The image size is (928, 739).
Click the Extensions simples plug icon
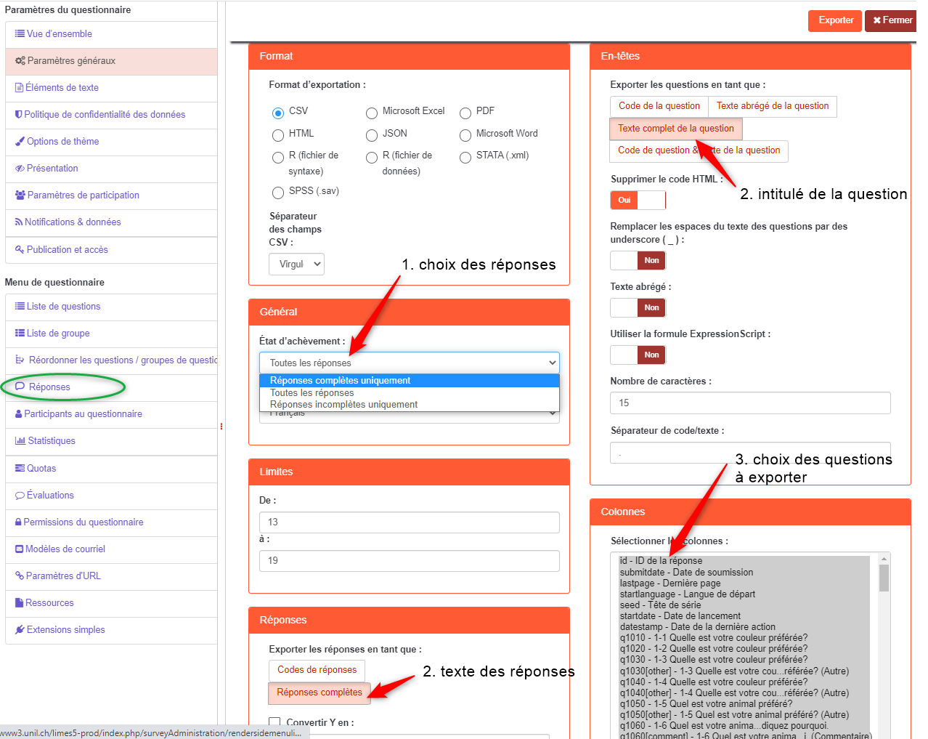tap(20, 630)
